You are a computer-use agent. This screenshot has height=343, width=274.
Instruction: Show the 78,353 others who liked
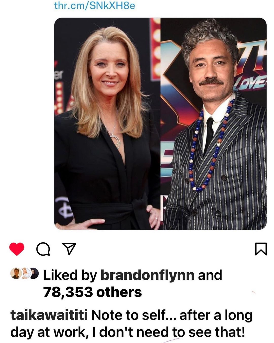click(92, 292)
